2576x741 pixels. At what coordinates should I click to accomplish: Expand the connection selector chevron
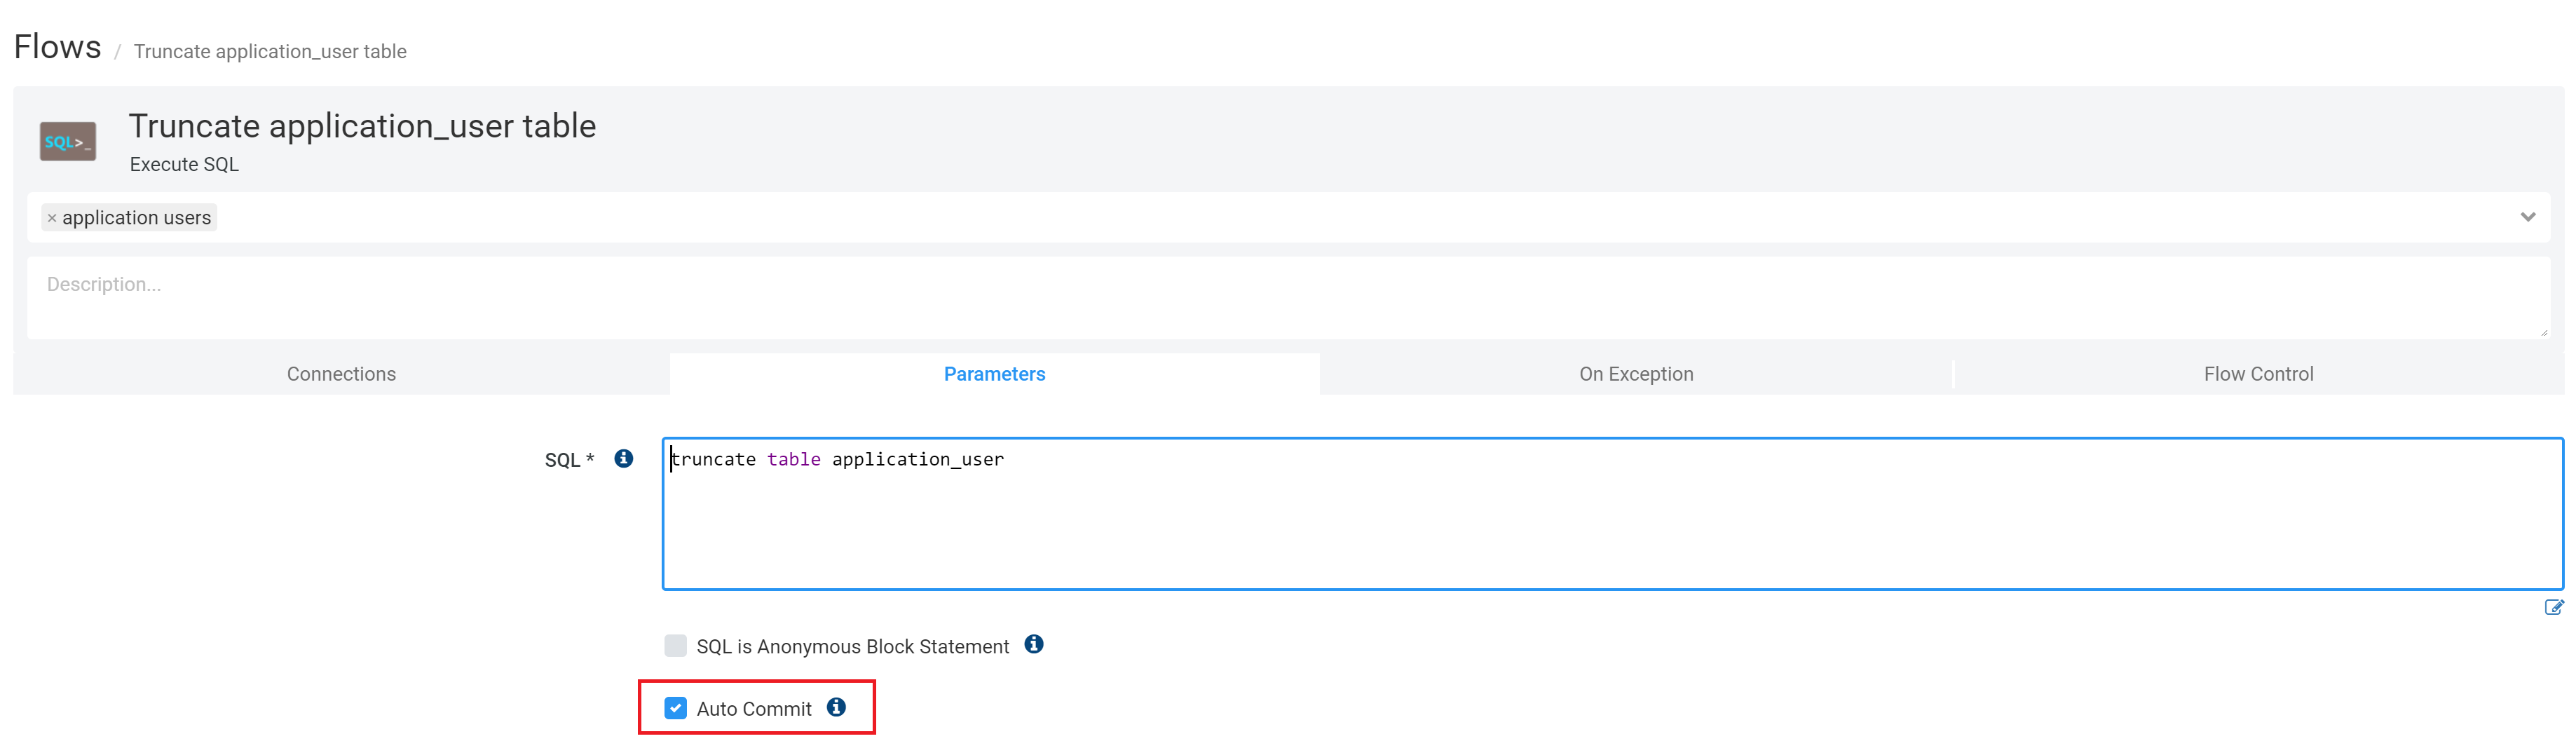tap(2528, 216)
